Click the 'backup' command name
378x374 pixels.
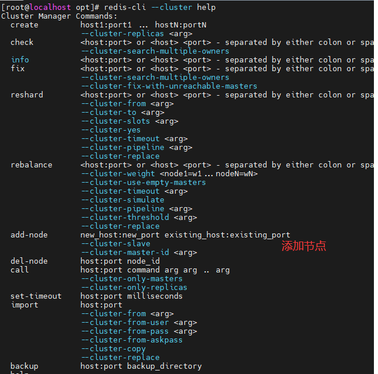pos(24,366)
